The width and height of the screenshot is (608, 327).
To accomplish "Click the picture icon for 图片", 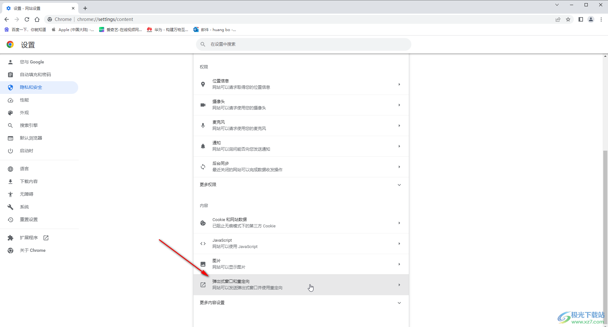I will (203, 264).
